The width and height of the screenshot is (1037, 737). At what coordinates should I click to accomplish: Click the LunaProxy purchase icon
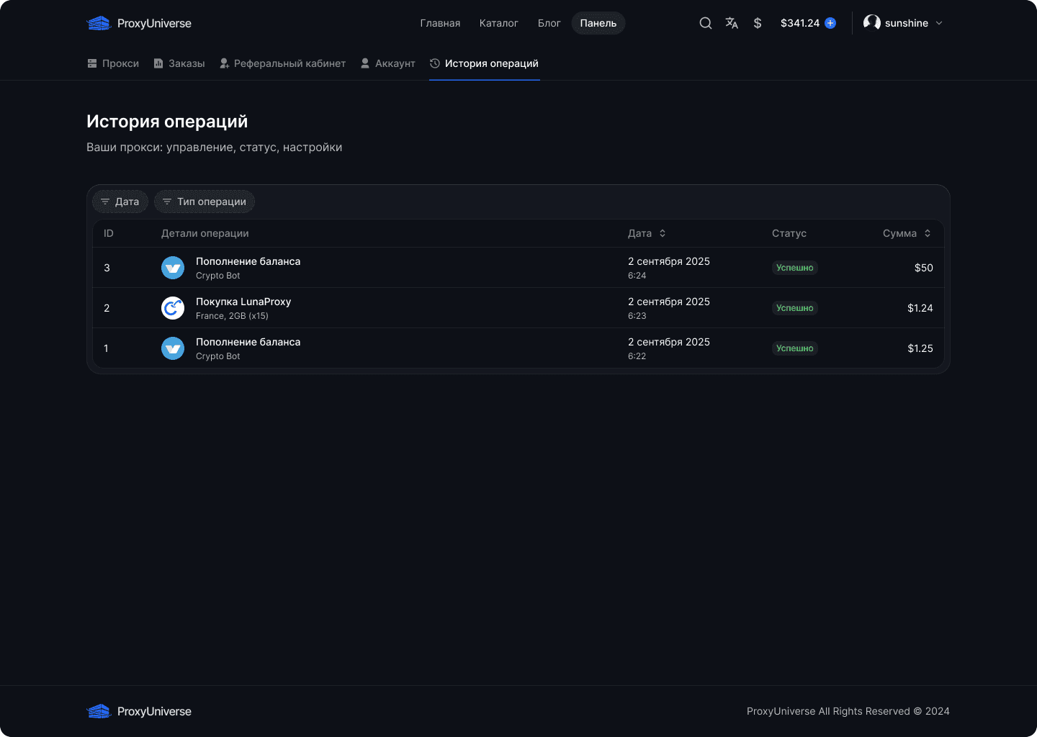tap(173, 308)
